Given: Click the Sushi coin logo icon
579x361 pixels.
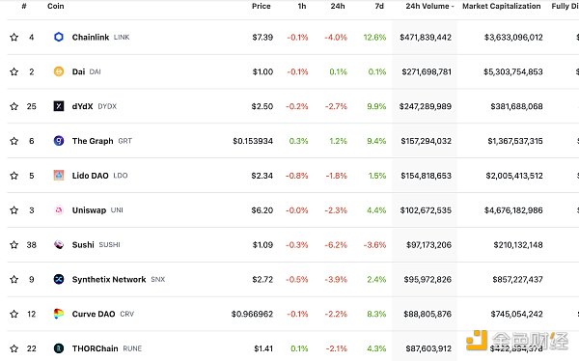Looking at the screenshot, I should pyautogui.click(x=59, y=244).
